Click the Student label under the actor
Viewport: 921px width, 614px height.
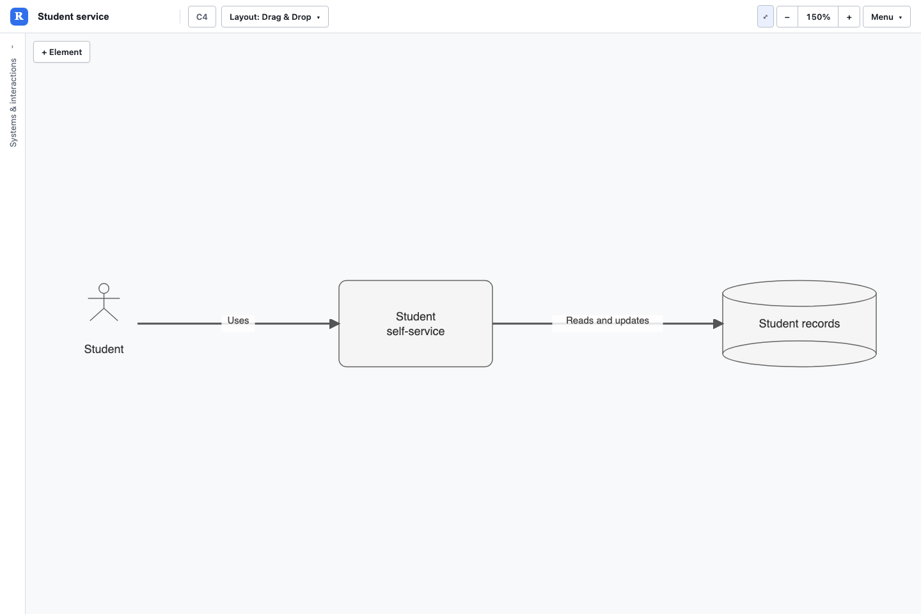pos(104,349)
